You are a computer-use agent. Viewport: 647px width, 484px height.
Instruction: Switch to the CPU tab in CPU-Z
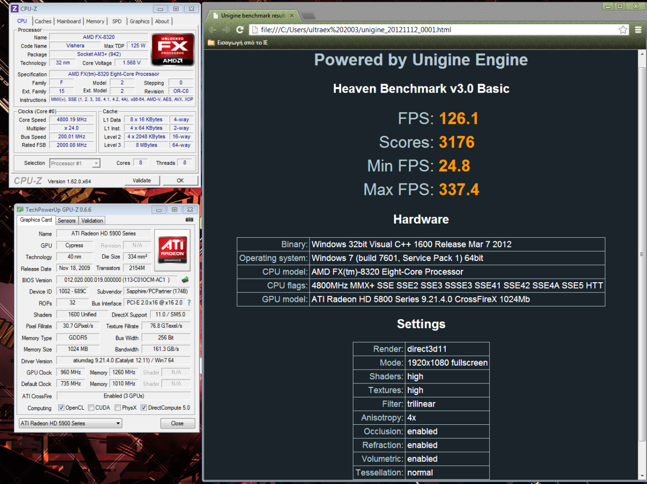point(22,21)
